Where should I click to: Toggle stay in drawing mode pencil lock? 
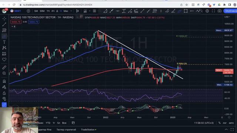[4, 87]
